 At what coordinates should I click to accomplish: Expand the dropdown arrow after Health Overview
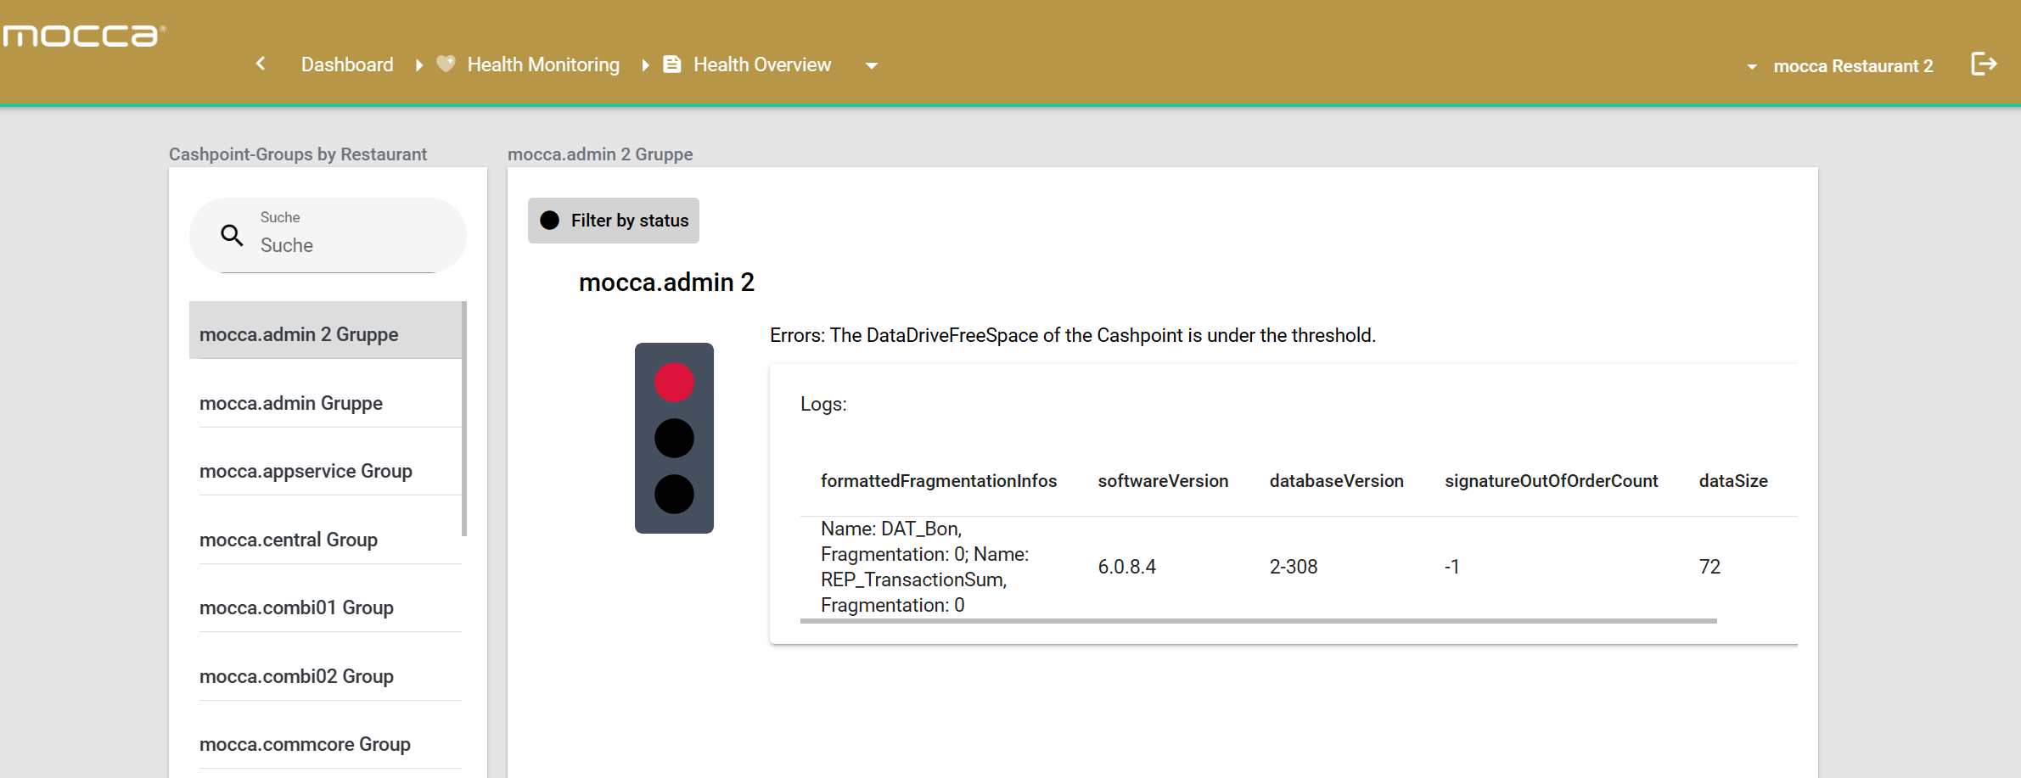(872, 65)
